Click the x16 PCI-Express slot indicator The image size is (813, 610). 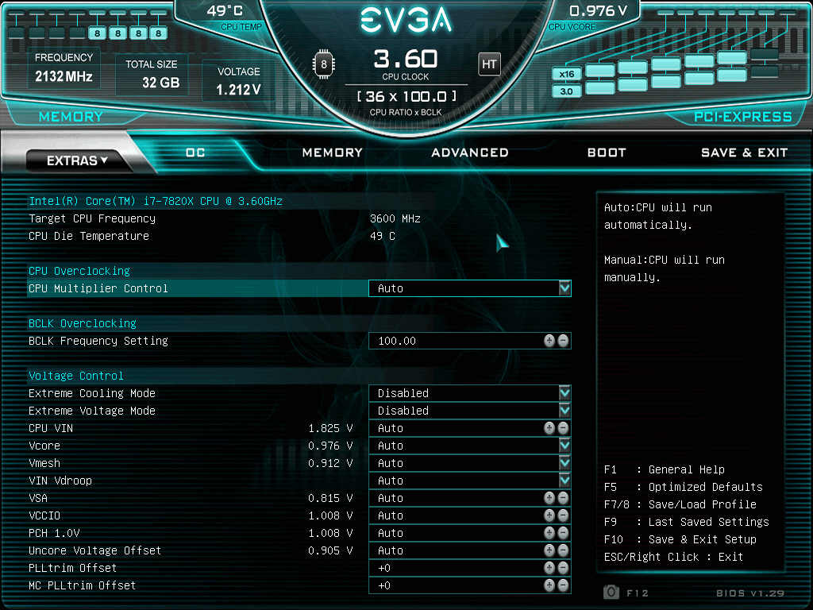567,74
